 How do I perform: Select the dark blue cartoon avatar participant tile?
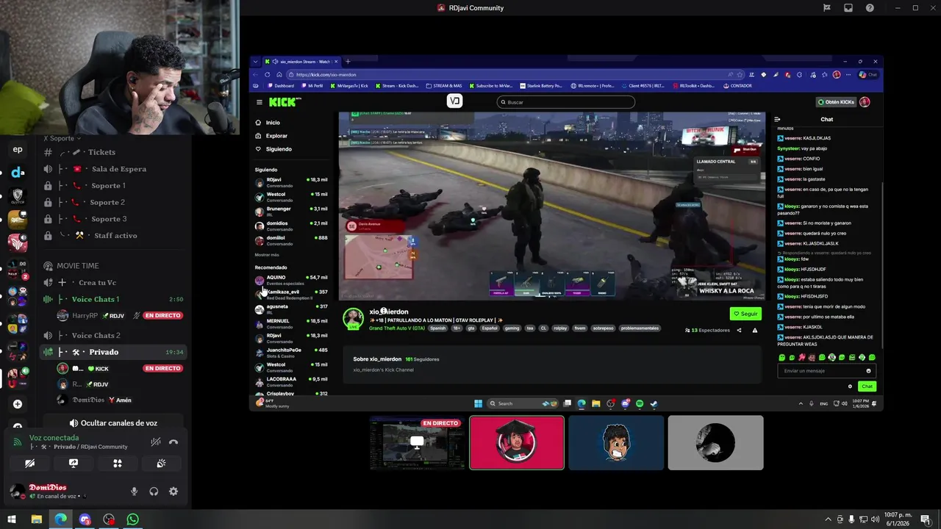616,442
